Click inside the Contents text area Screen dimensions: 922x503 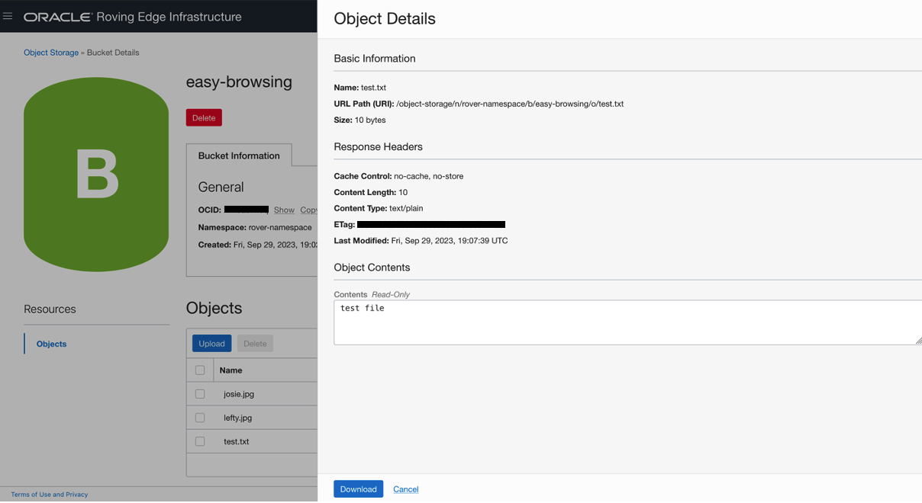pyautogui.click(x=534, y=320)
